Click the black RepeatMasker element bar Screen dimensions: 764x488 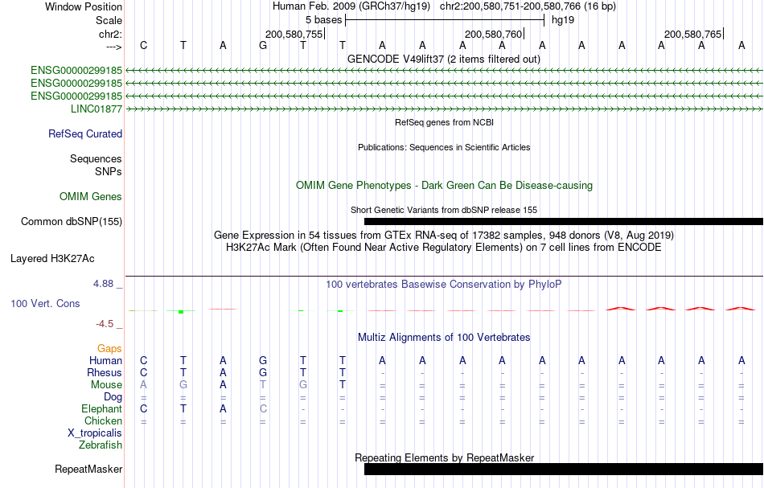tap(564, 469)
